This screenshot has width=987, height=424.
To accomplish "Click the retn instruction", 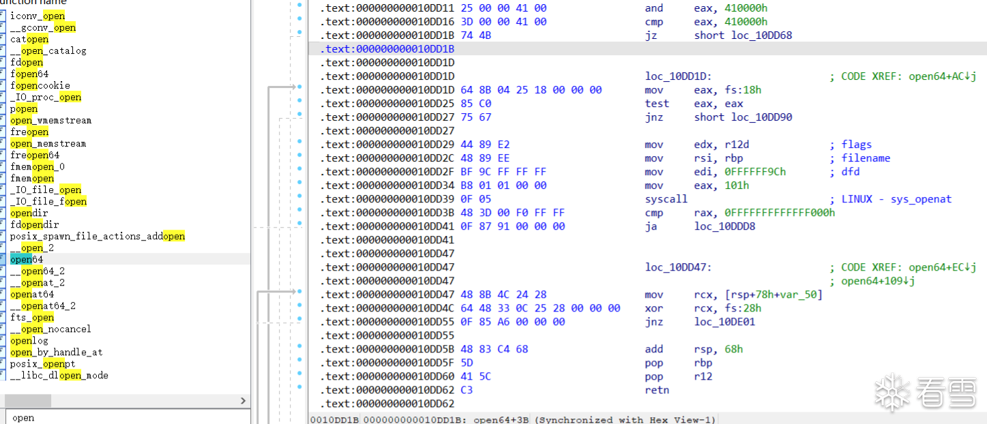I will (657, 390).
